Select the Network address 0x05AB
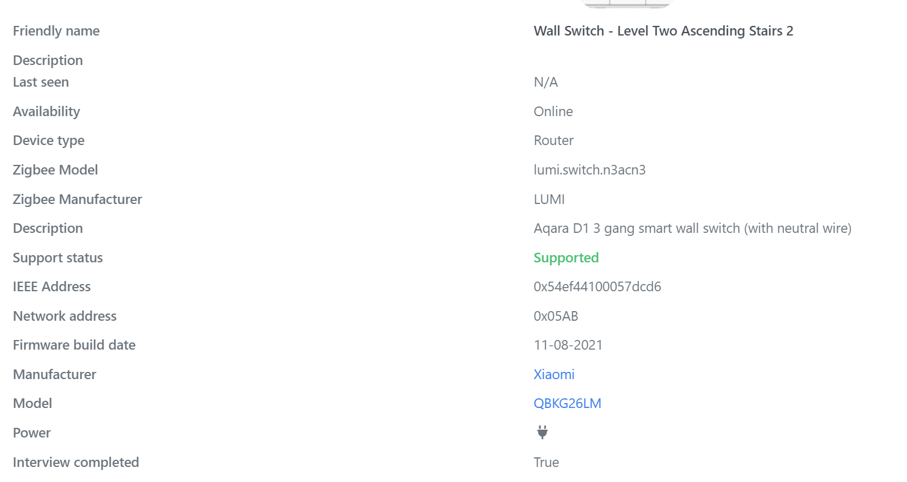Viewport: 907px width, 482px height. tap(555, 316)
